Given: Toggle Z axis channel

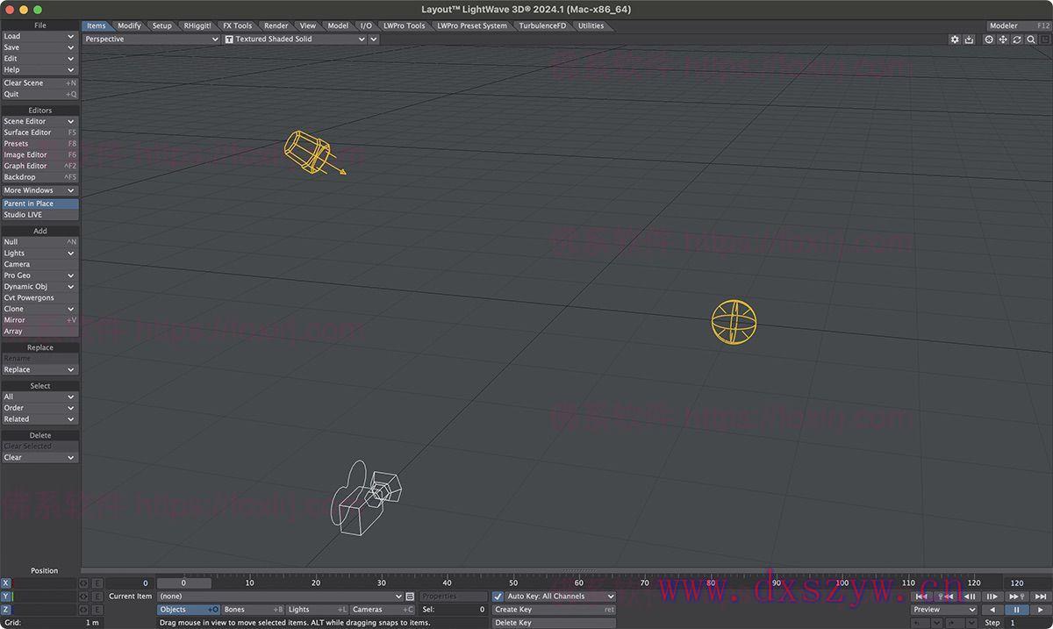Looking at the screenshot, I should click(x=6, y=610).
